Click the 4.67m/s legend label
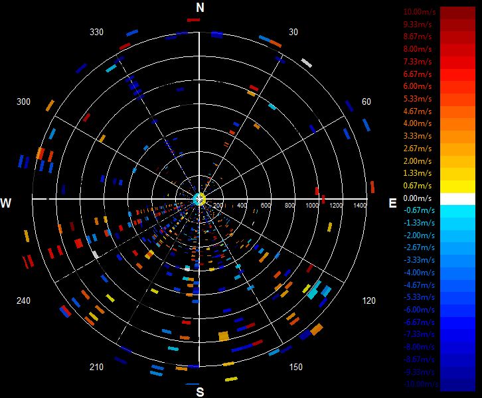482x398 pixels. [418, 111]
